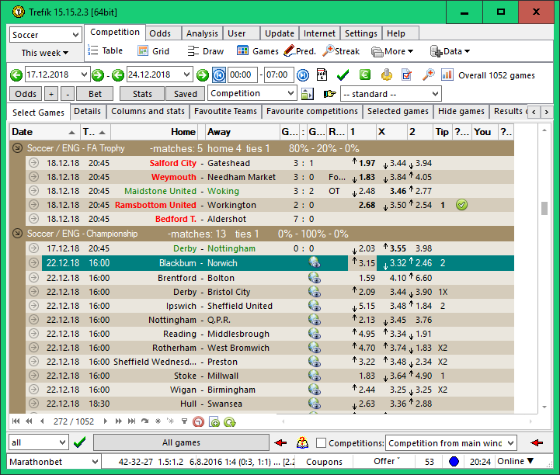Viewport: 560px width, 475px height.
Task: Click the bar chart statistics icon
Action: pos(447,75)
